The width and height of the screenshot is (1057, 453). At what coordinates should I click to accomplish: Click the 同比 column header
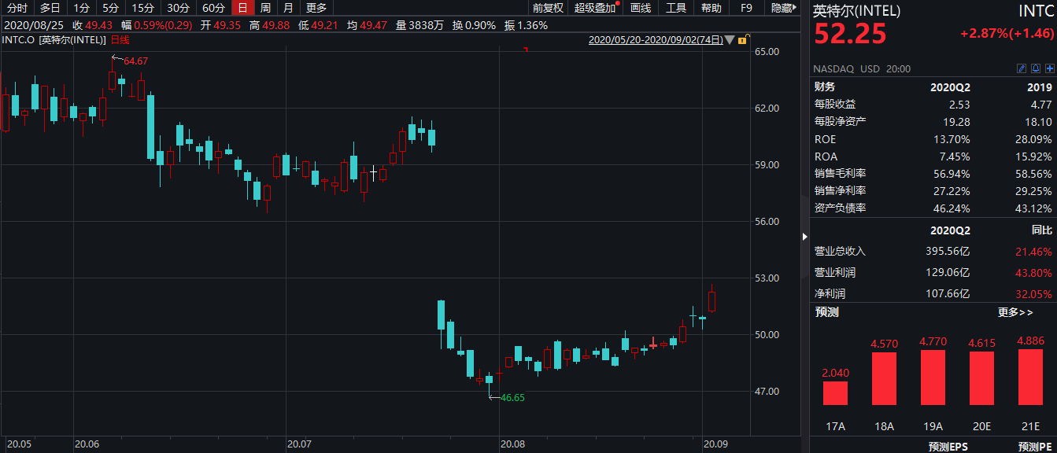coord(1042,230)
